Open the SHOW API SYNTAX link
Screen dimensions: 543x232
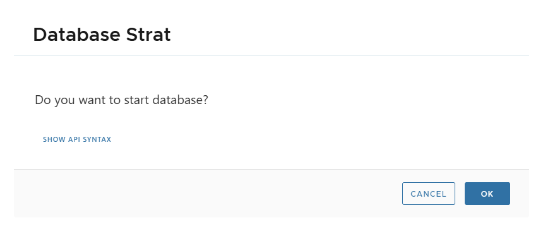pos(77,139)
